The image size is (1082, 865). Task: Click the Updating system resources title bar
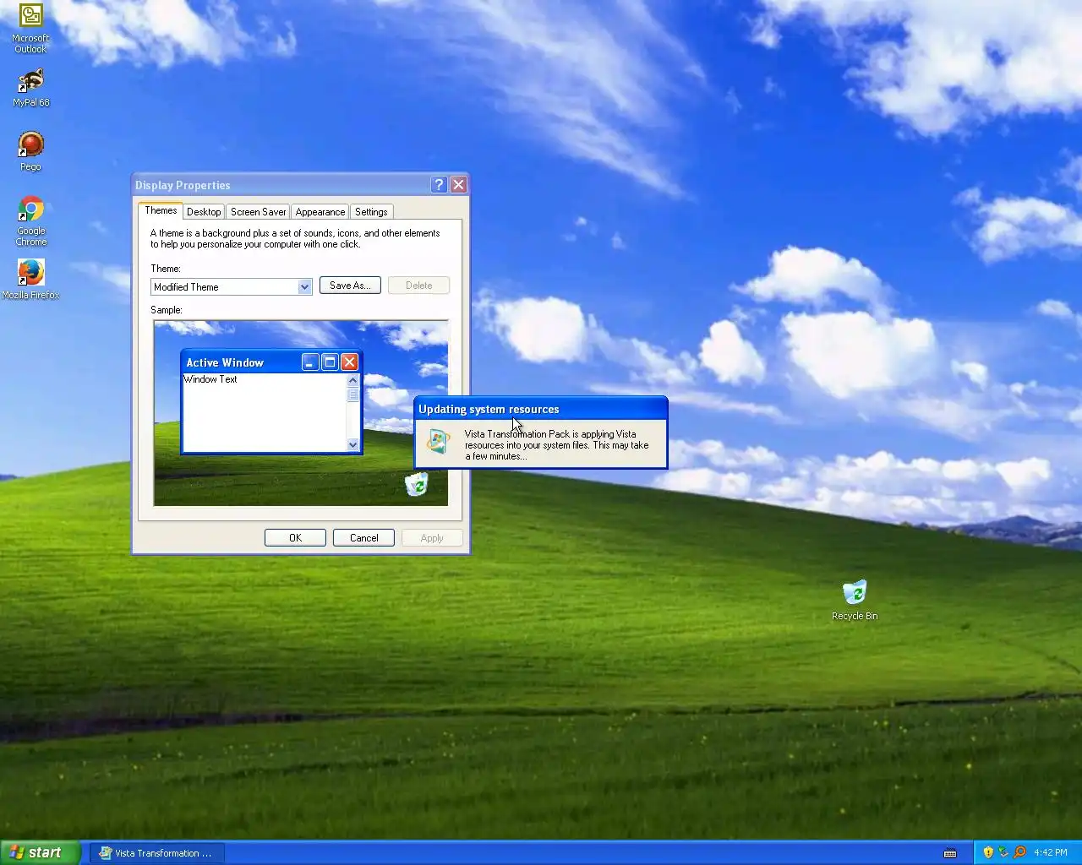click(540, 409)
